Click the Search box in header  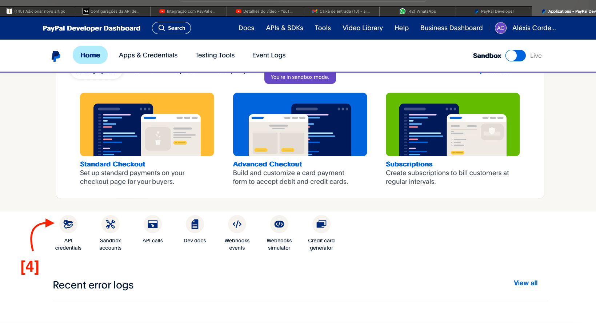coord(171,28)
